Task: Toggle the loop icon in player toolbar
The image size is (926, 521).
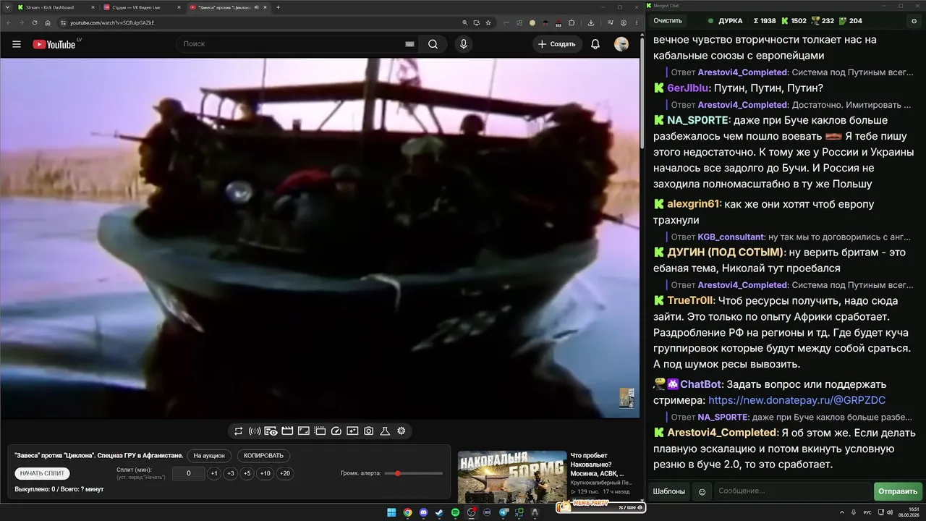Action: pyautogui.click(x=238, y=431)
